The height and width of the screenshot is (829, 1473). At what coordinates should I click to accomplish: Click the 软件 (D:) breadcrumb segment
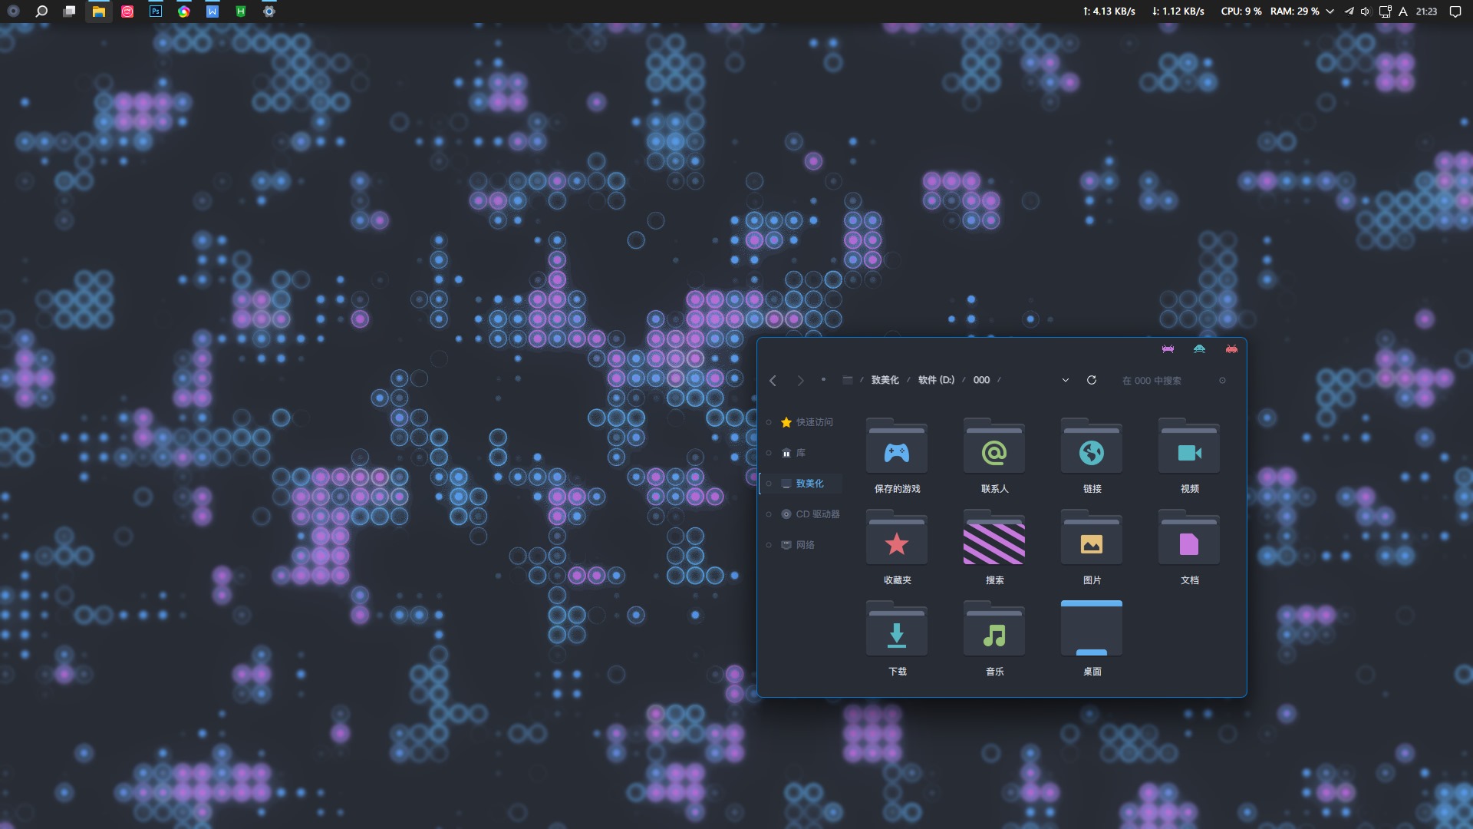point(936,380)
